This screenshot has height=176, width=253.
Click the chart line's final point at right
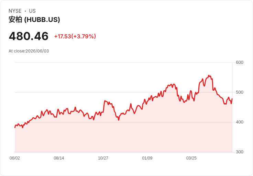pyautogui.click(x=232, y=99)
